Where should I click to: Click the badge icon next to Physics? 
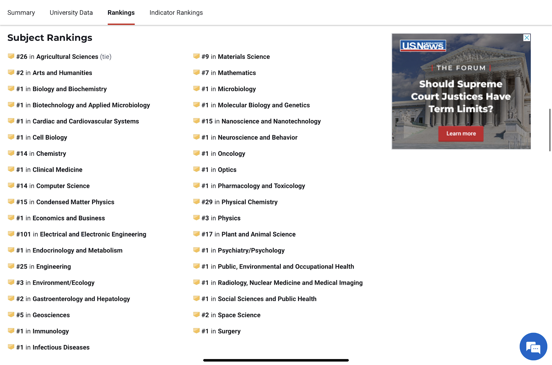tap(196, 218)
